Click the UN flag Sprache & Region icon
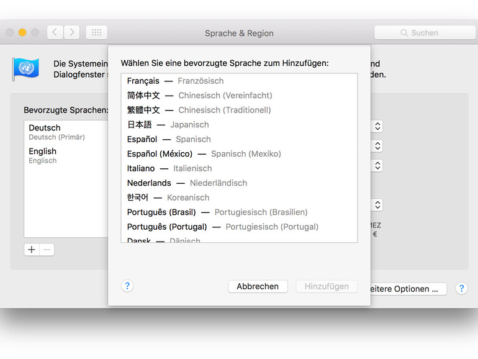 pyautogui.click(x=25, y=68)
